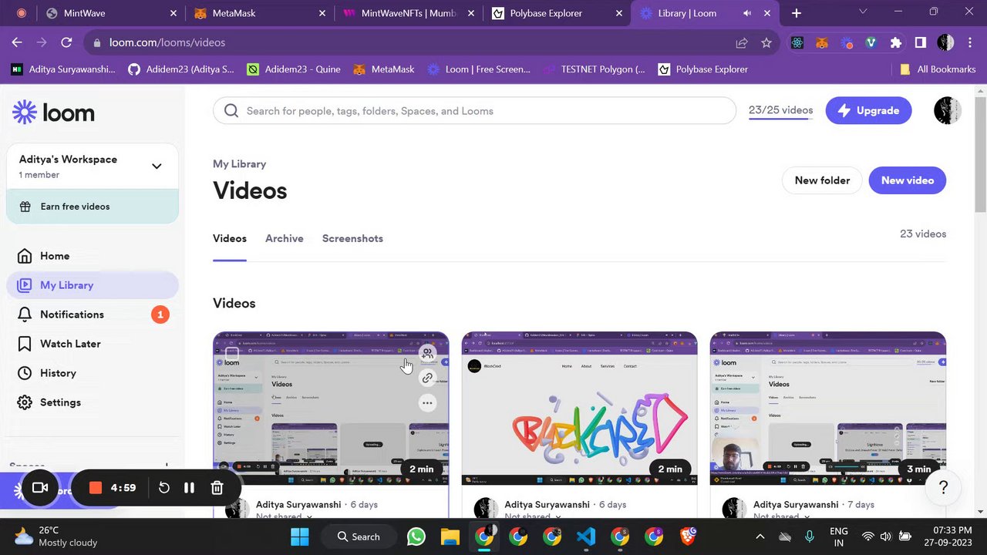Click the Upgrade button
Viewport: 987px width, 555px height.
click(868, 110)
